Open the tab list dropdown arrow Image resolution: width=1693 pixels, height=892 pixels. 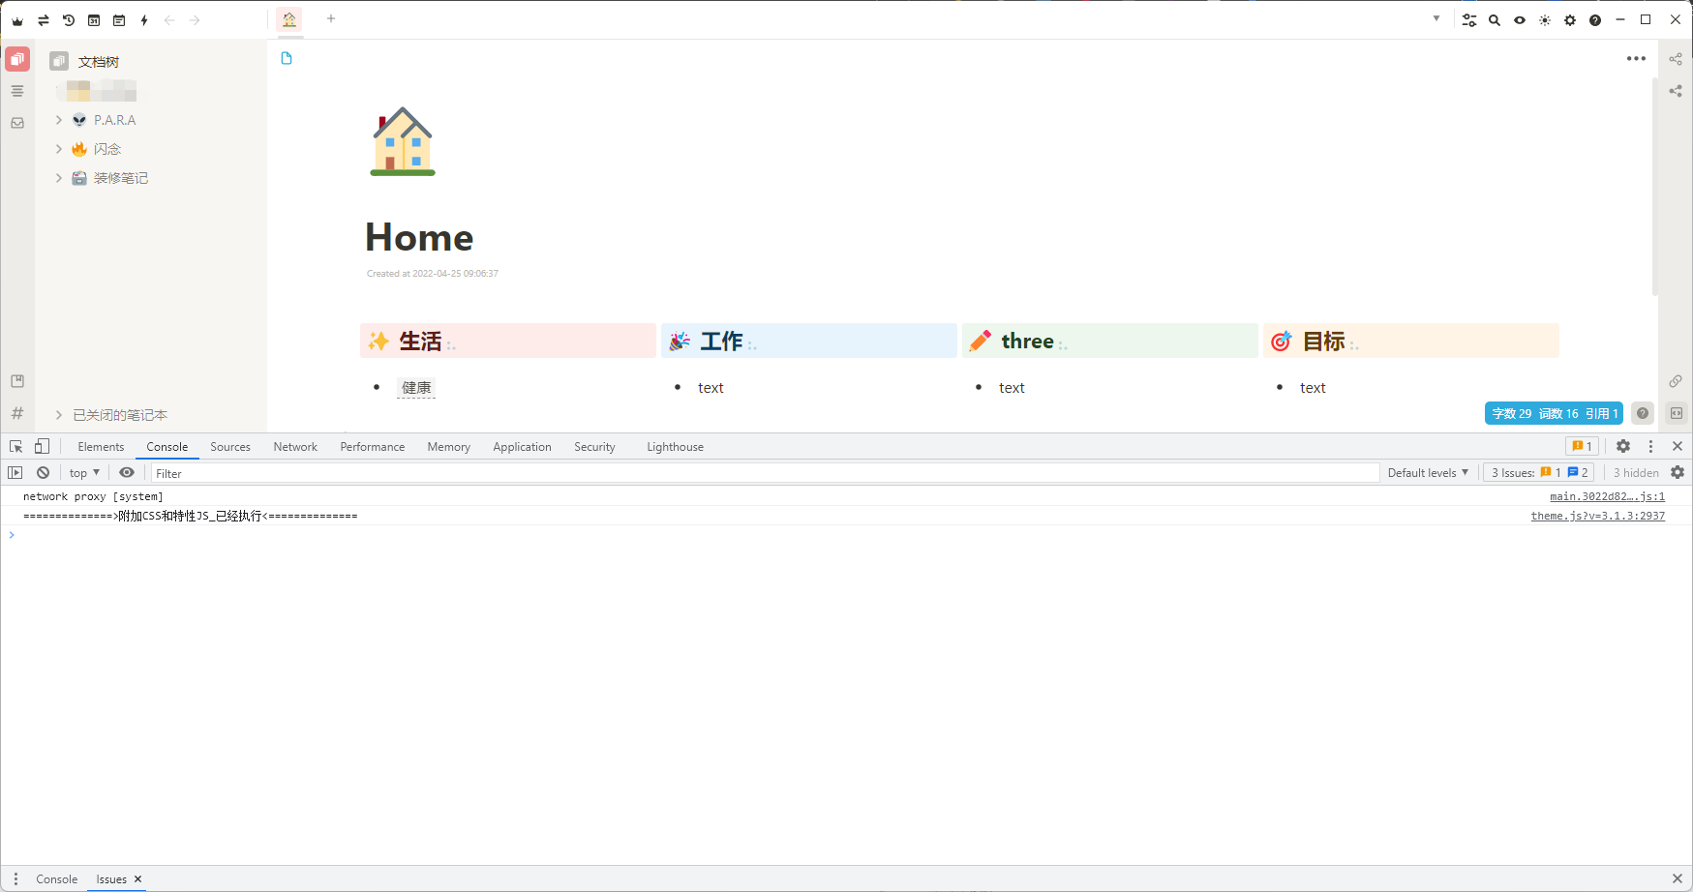1436,18
